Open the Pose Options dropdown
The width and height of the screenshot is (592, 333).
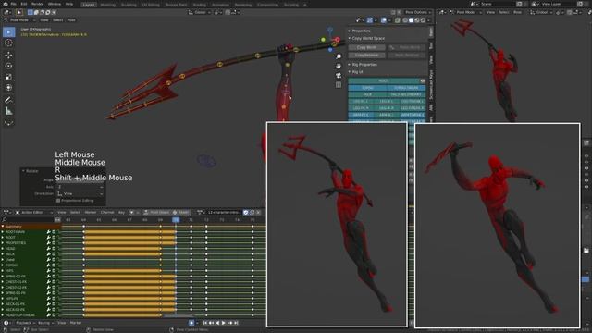417,12
